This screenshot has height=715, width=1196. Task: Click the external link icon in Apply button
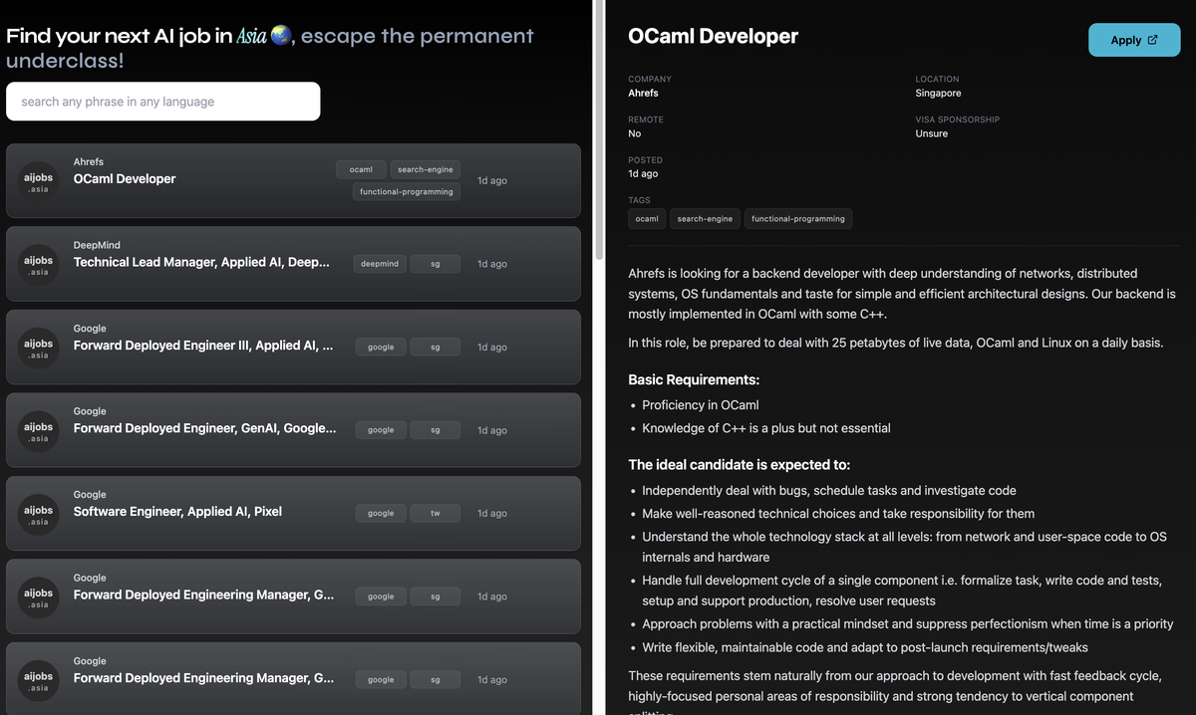coord(1153,40)
